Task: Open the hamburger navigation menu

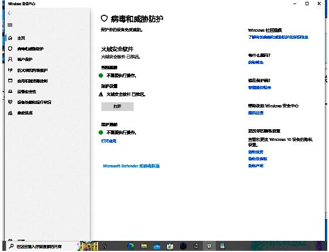Action: click(10, 25)
